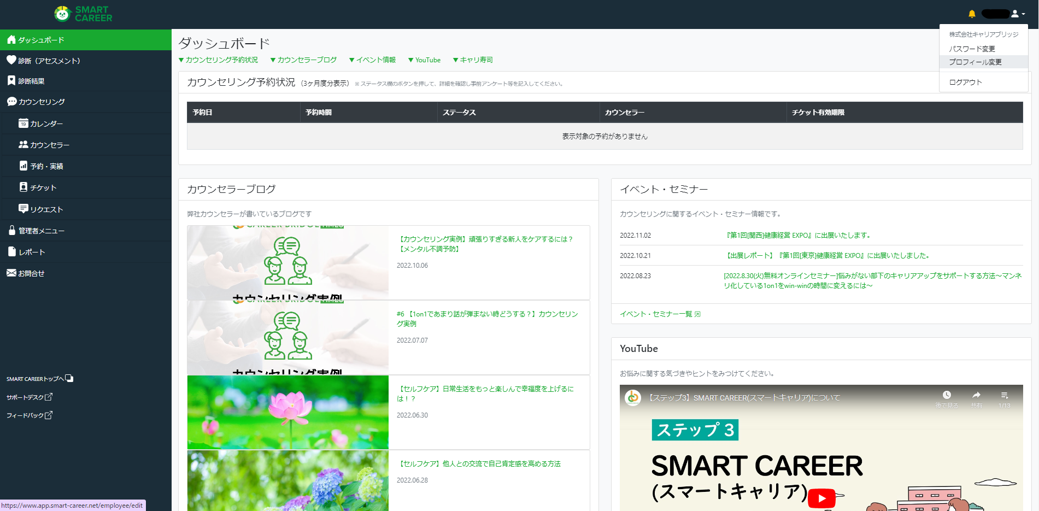Image resolution: width=1039 pixels, height=511 pixels.
Task: Jump to キャリ寿司 anchor
Action: pyautogui.click(x=473, y=60)
